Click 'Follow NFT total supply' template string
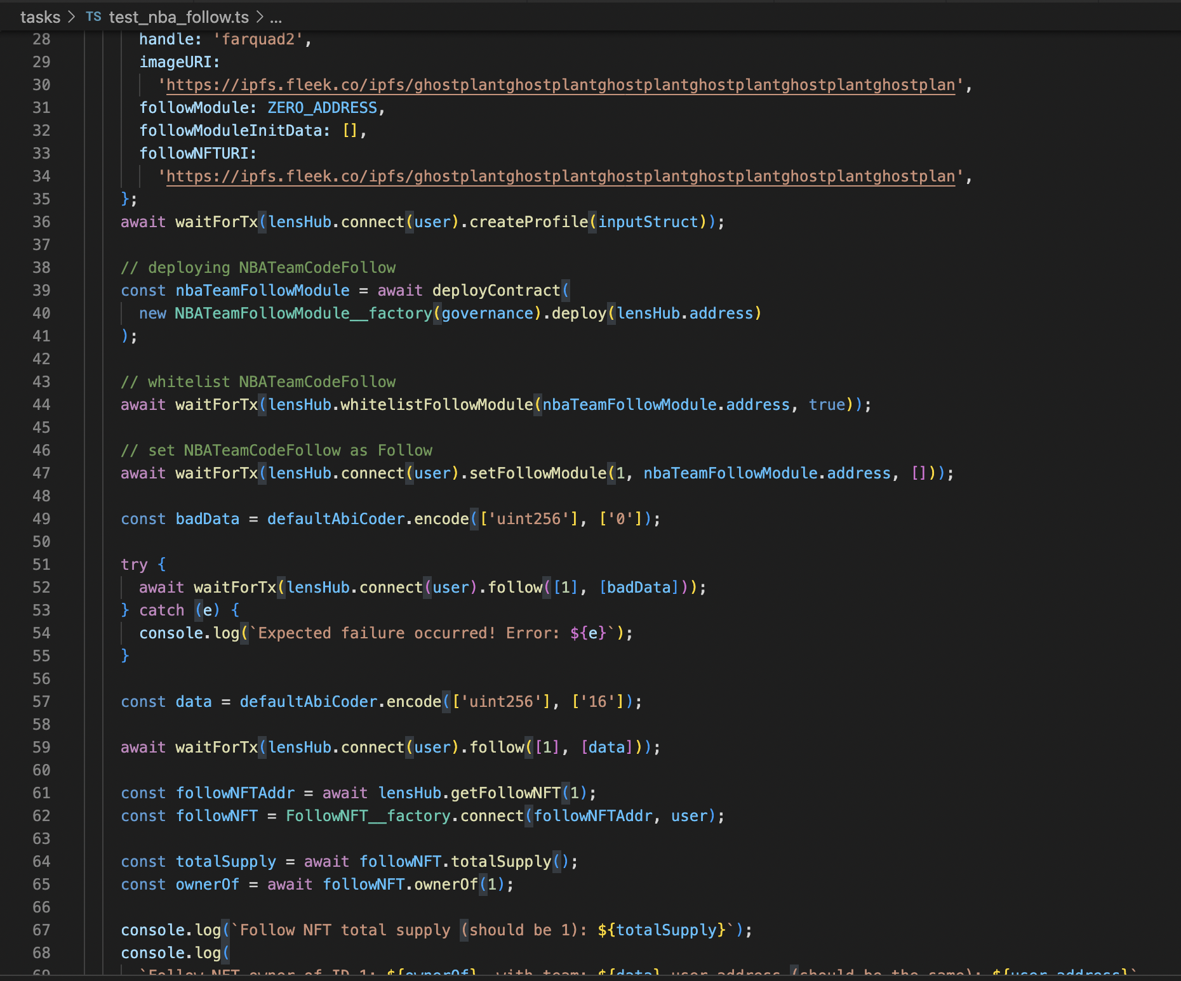This screenshot has height=981, width=1181. pyautogui.click(x=345, y=930)
